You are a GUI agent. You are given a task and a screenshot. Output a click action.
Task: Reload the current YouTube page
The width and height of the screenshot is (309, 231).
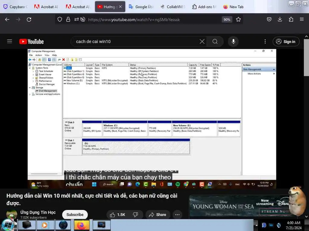point(29,20)
